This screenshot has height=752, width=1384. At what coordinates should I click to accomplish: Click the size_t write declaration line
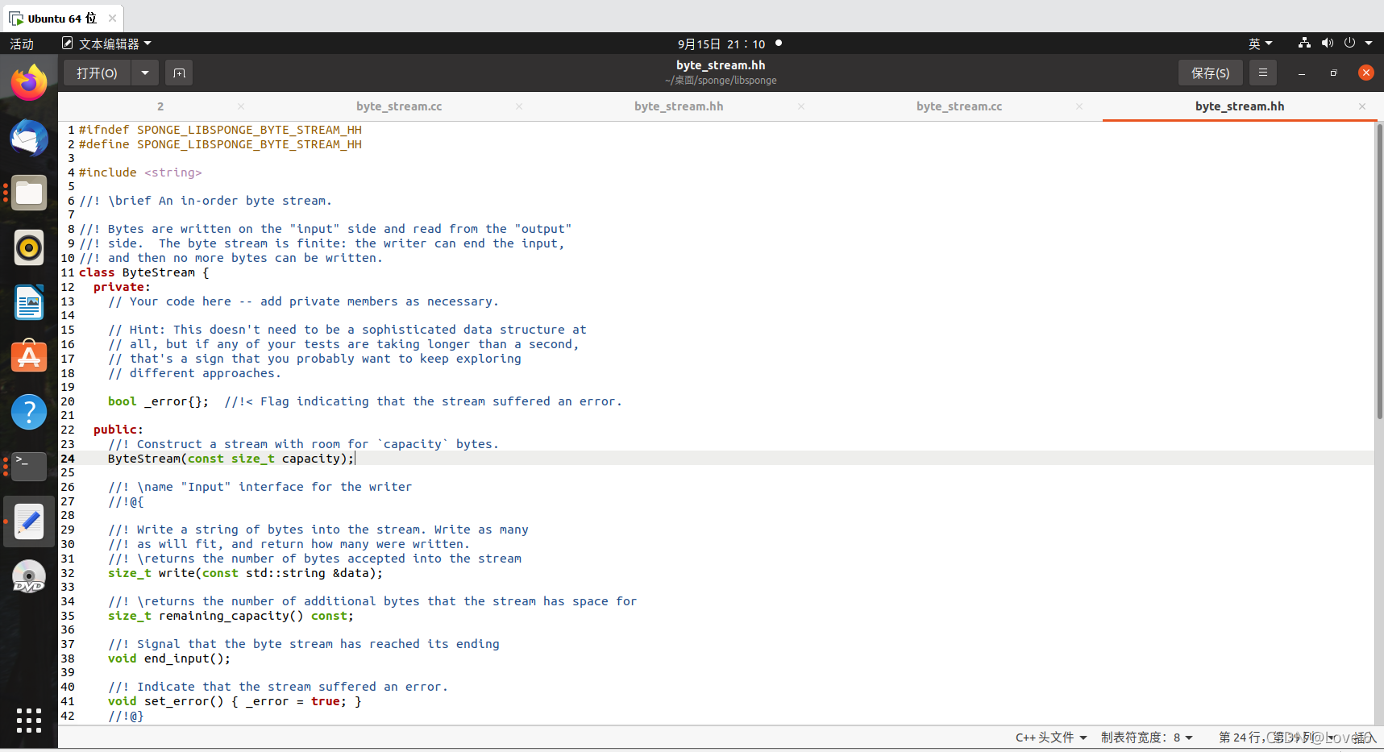point(245,573)
